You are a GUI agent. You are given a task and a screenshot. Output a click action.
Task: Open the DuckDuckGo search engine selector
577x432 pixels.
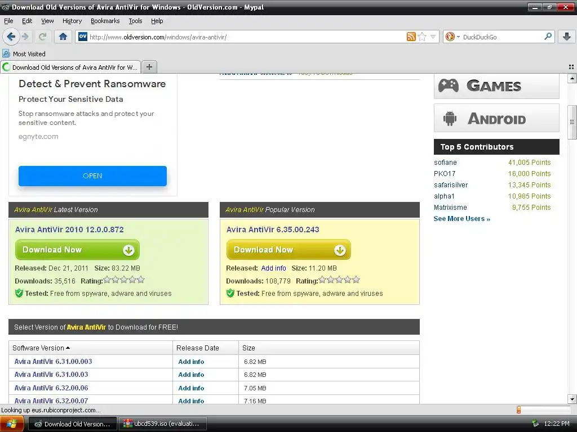coord(452,37)
